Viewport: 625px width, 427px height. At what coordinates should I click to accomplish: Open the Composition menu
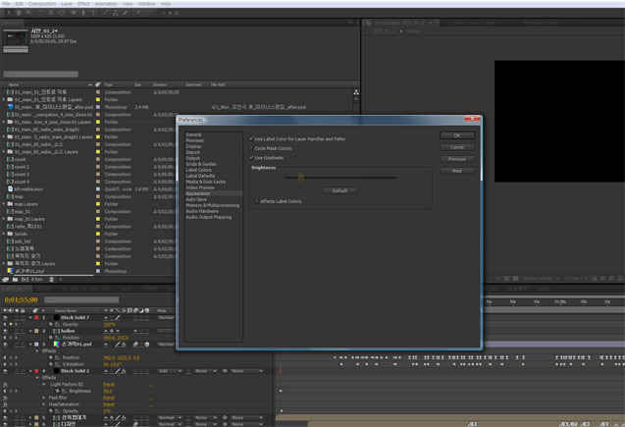[x=42, y=4]
